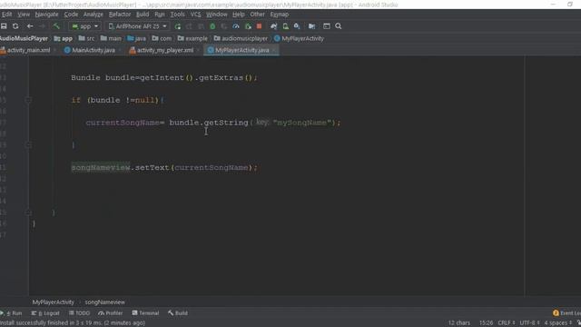Viewport: 581px width, 327px height.
Task: Open the Tools menu
Action: 178,15
